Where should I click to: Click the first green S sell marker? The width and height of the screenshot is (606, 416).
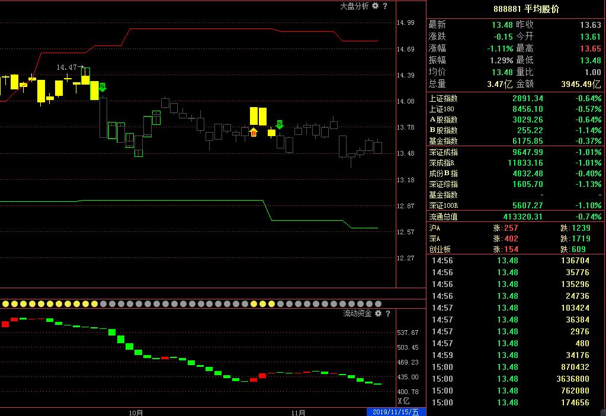tap(102, 88)
